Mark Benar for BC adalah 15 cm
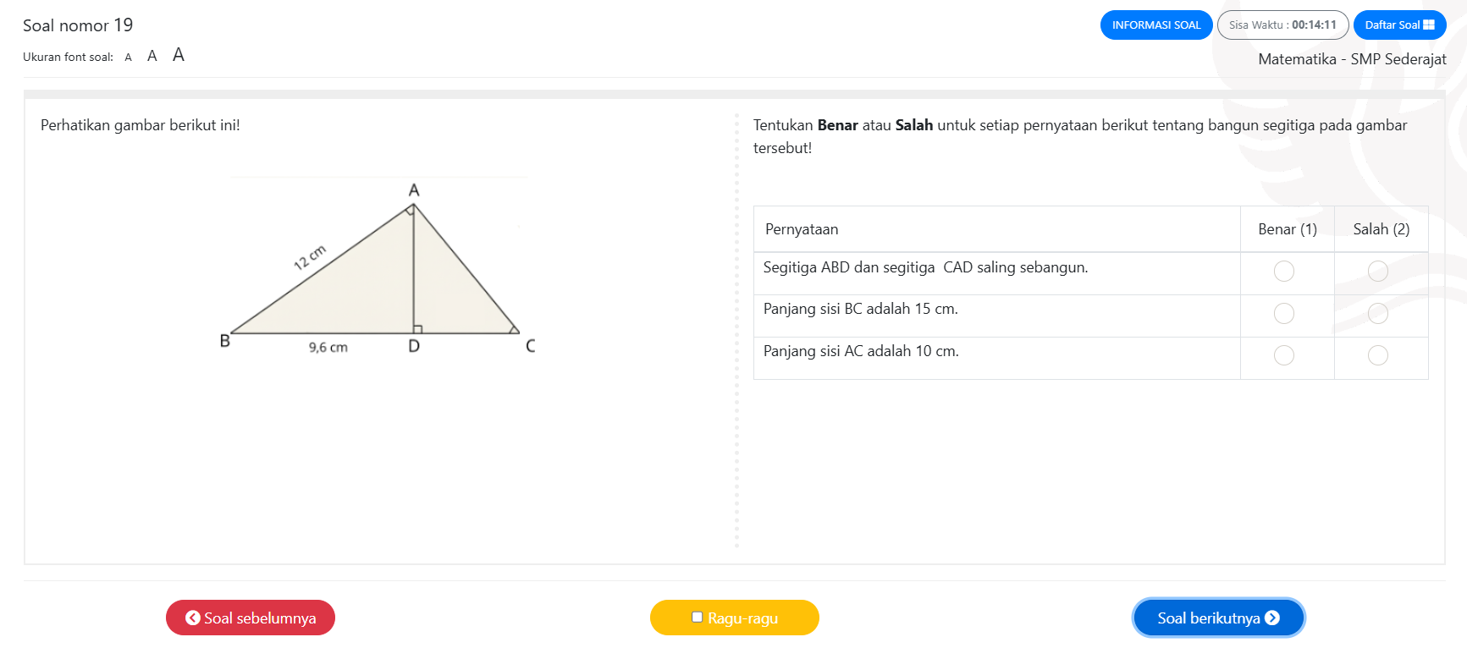This screenshot has height=659, width=1467. tap(1283, 314)
